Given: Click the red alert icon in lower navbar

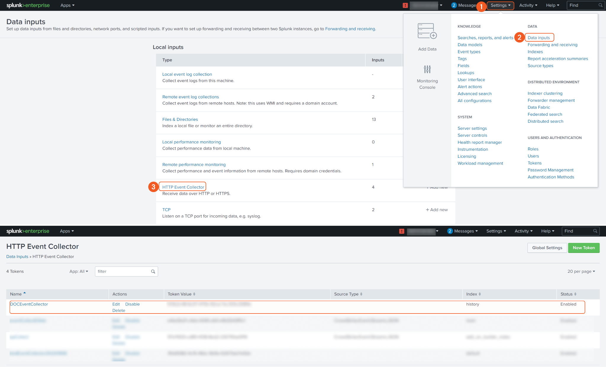Looking at the screenshot, I should click(402, 231).
